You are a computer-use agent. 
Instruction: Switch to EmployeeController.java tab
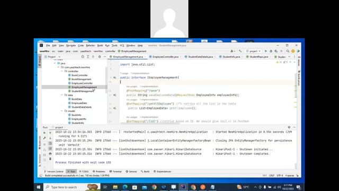pyautogui.click(x=165, y=57)
